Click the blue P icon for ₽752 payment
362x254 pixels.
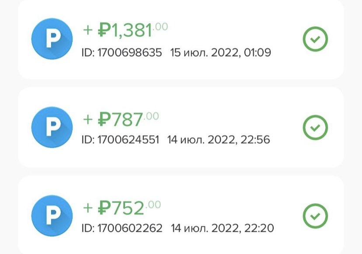(x=52, y=216)
